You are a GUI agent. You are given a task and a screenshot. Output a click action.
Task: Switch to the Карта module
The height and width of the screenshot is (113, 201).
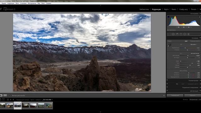(166, 9)
